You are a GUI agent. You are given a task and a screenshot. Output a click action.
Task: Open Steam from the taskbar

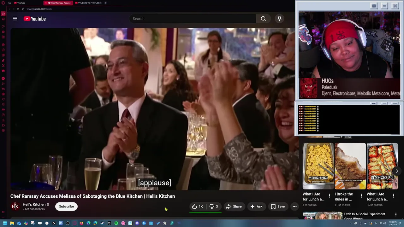pyautogui.click(x=102, y=223)
